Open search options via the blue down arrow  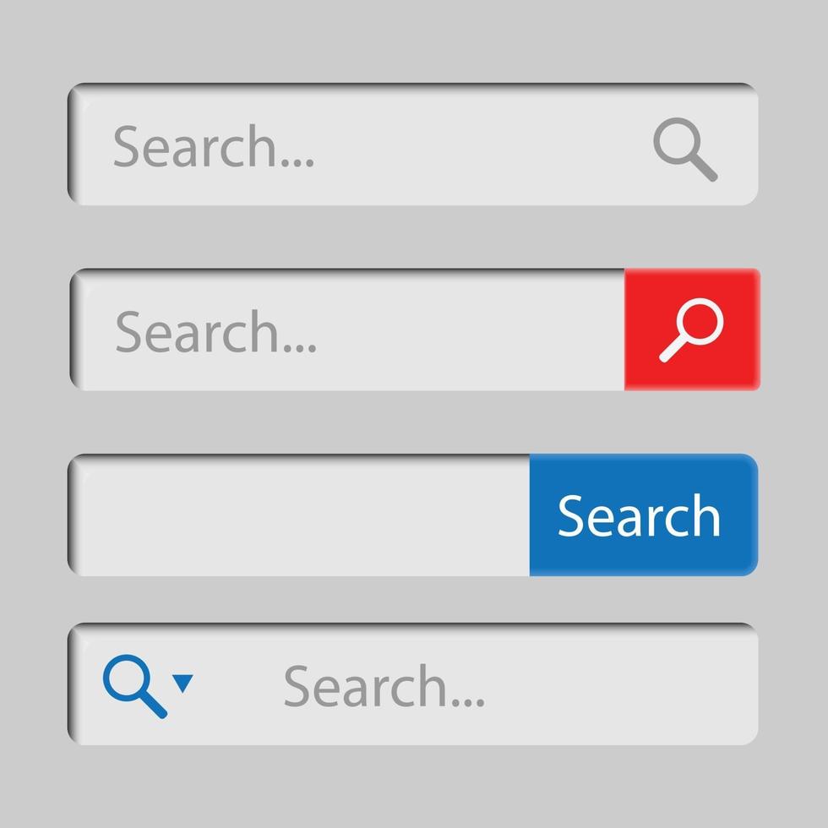pos(182,683)
